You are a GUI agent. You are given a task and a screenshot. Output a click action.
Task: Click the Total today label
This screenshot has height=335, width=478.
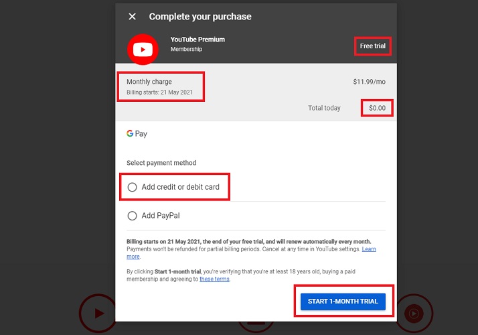(324, 108)
